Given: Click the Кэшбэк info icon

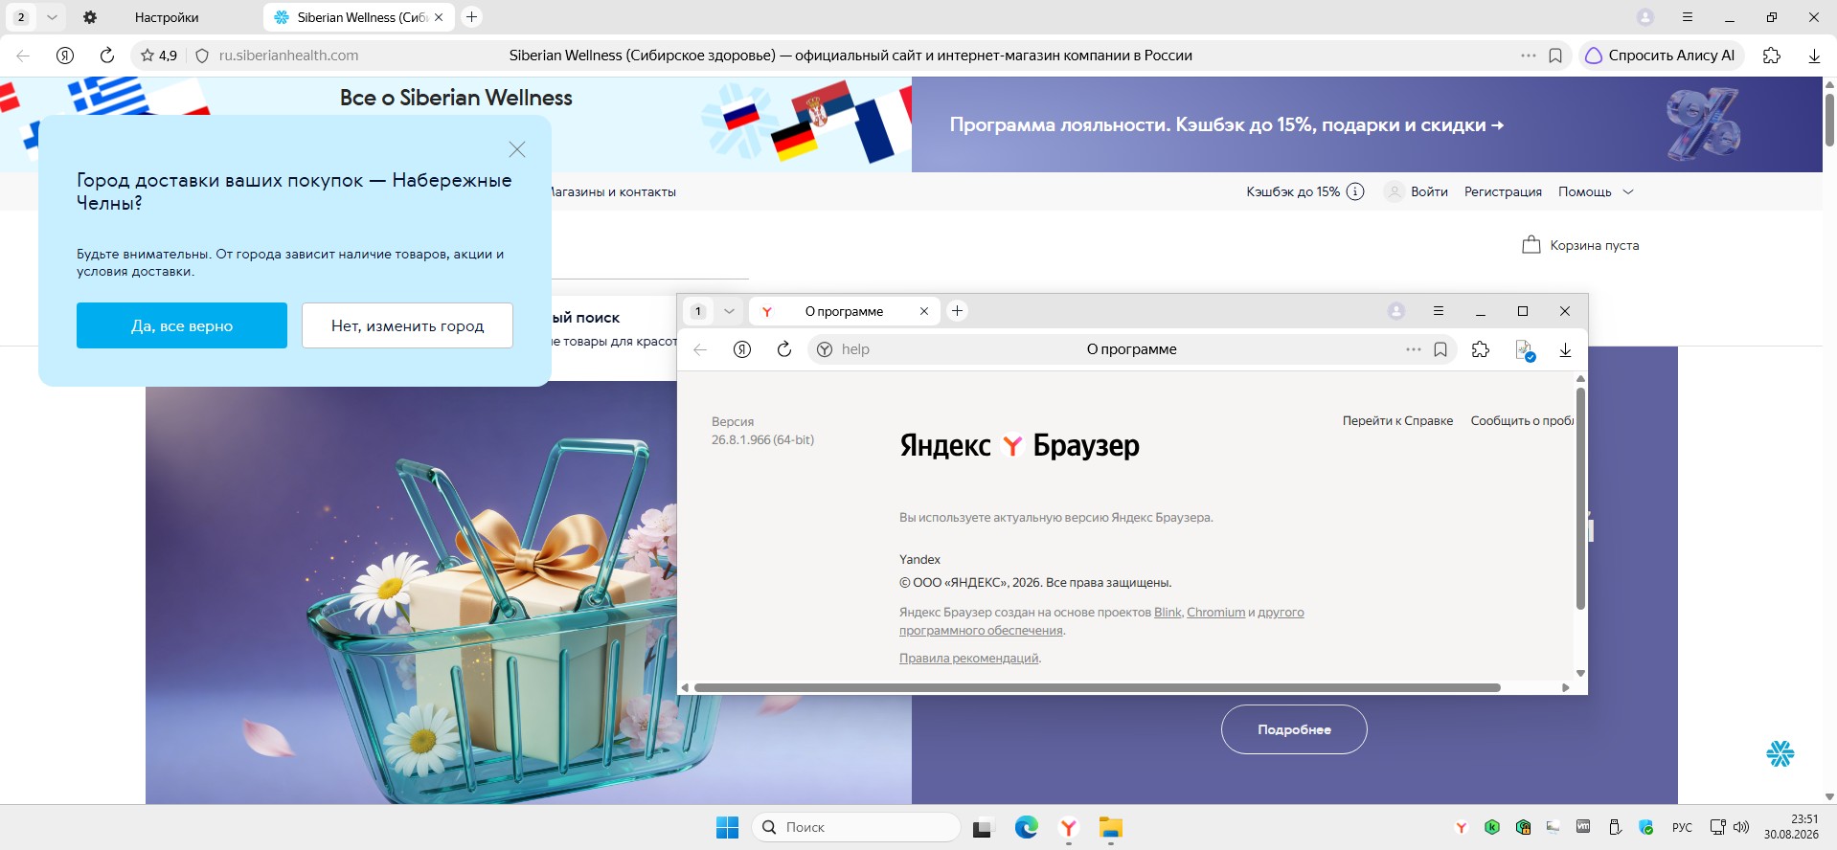Looking at the screenshot, I should pos(1355,191).
